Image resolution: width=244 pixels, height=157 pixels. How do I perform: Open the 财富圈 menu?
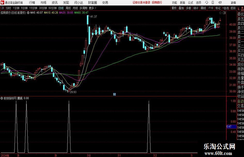pyautogui.click(x=92, y=3)
